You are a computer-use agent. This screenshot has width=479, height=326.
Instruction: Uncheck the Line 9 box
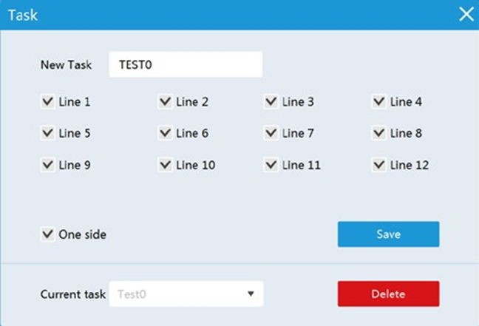tap(48, 166)
